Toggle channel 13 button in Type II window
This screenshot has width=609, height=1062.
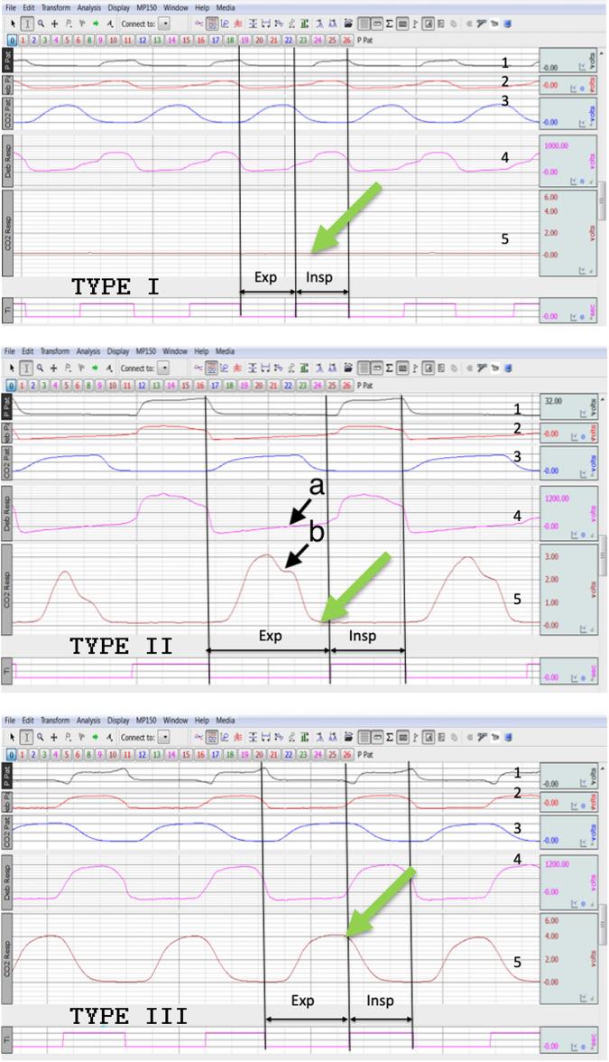coord(157,385)
